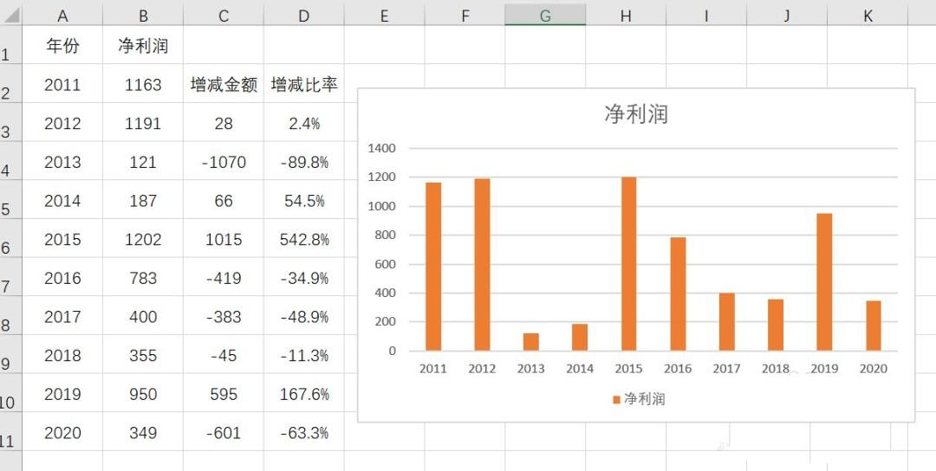Select cell with year 2011 in column A
936x471 pixels.
pyautogui.click(x=62, y=85)
